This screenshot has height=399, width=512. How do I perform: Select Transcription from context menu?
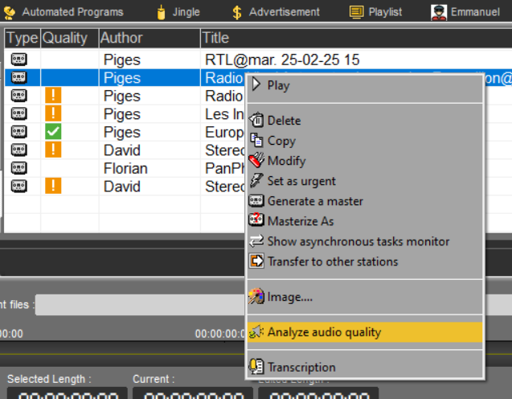coord(301,368)
